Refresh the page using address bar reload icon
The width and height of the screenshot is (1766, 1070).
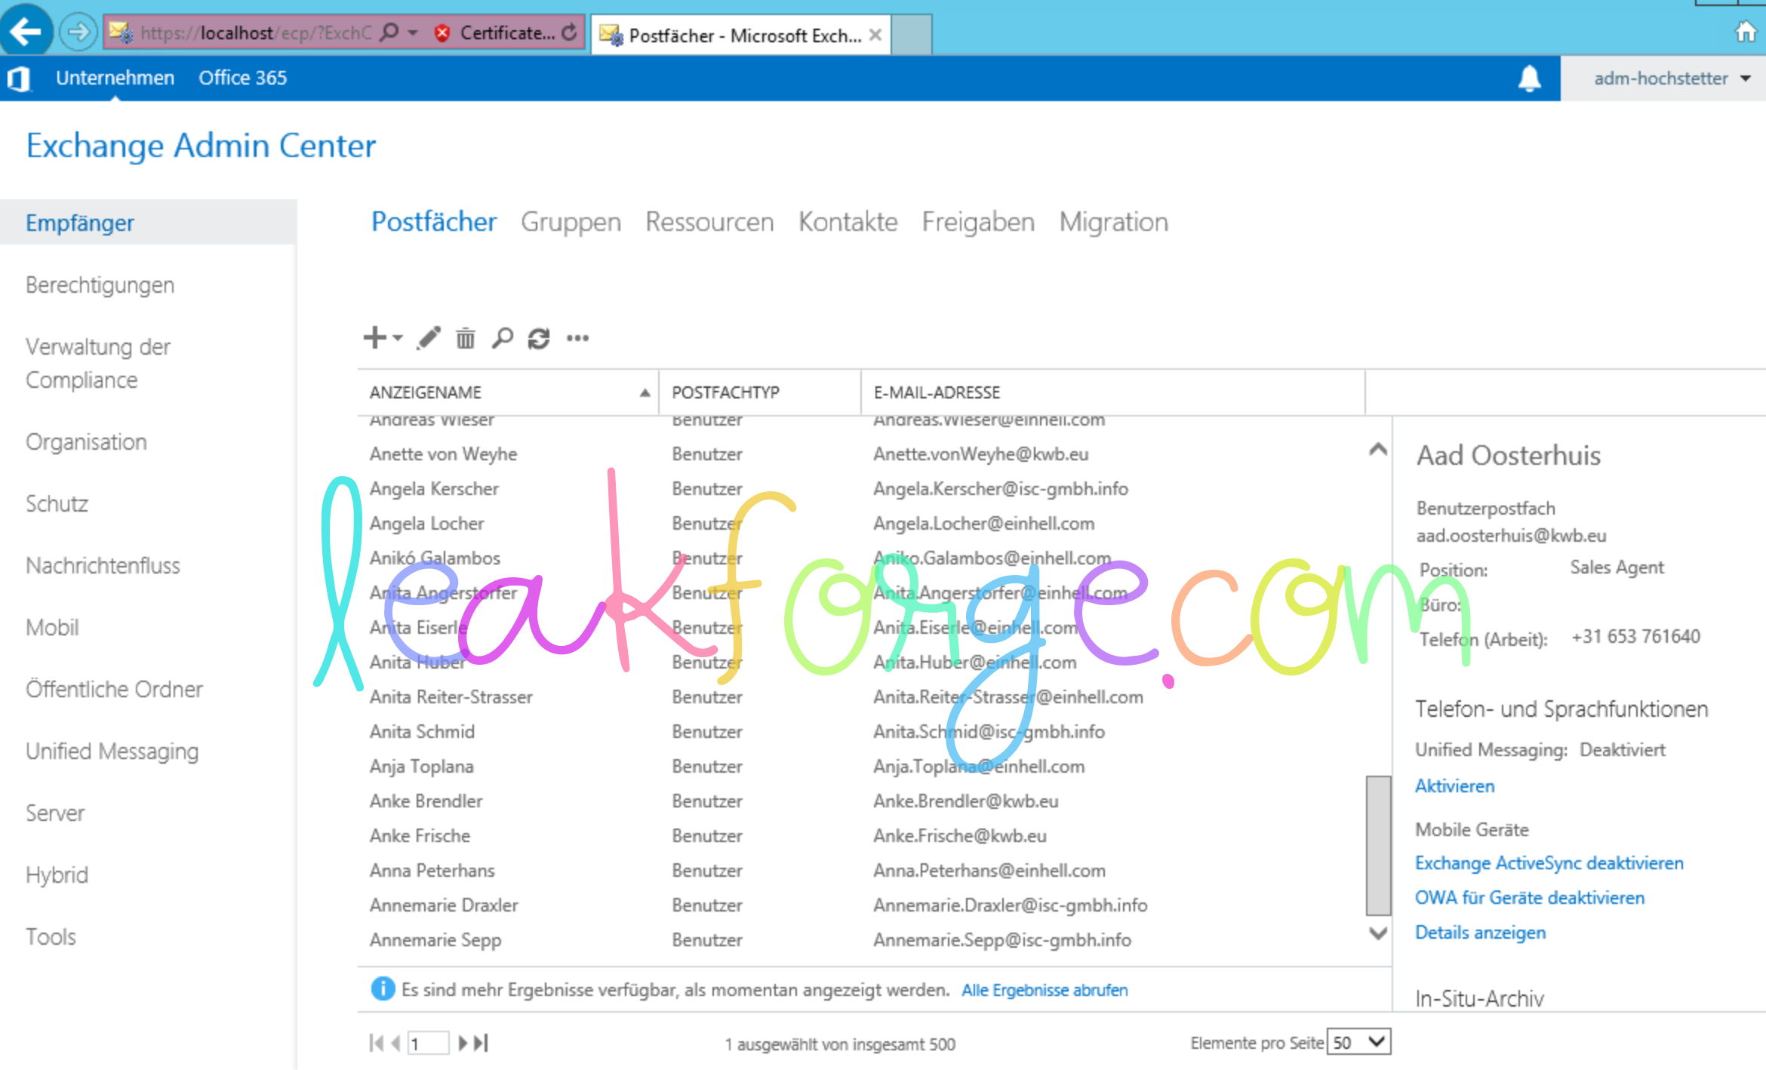coord(570,32)
